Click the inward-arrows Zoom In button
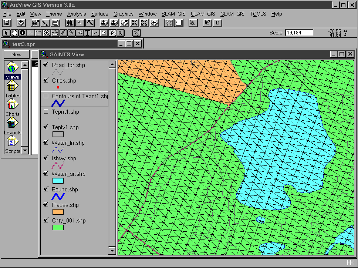 pos(135,23)
